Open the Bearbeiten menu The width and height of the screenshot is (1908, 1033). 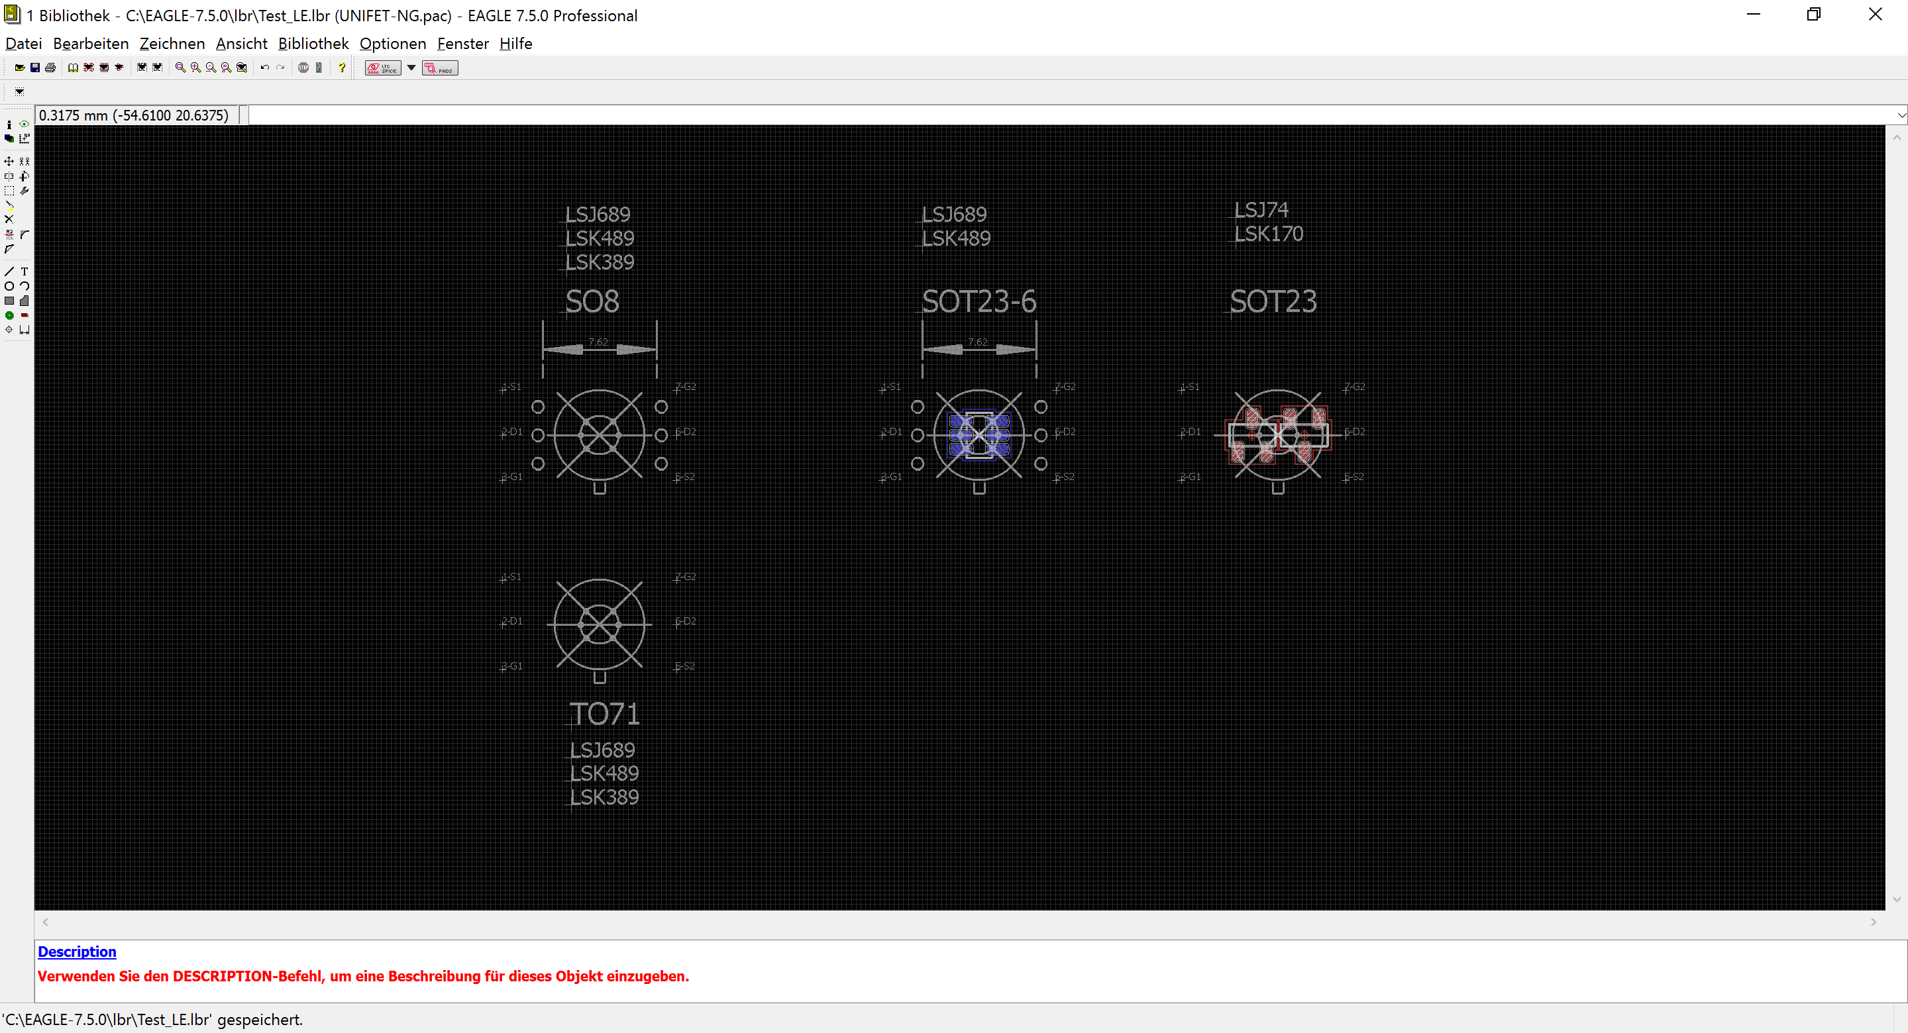(x=91, y=44)
